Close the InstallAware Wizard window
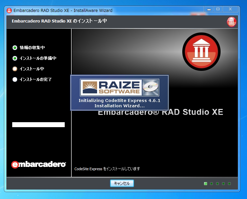The height and width of the screenshot is (199, 247). tap(230, 9)
